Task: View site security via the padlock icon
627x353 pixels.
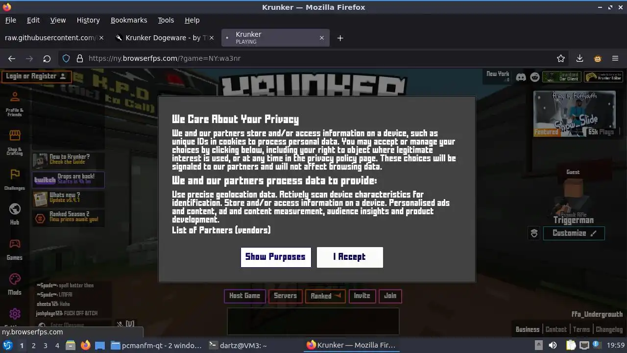Action: pos(80,58)
